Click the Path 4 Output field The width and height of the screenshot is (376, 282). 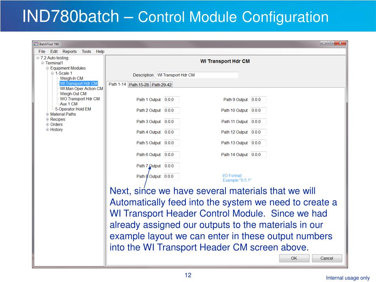[x=171, y=132]
